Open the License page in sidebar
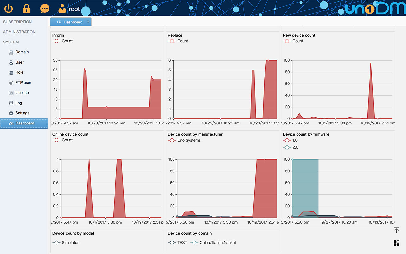The width and height of the screenshot is (406, 254). 22,93
